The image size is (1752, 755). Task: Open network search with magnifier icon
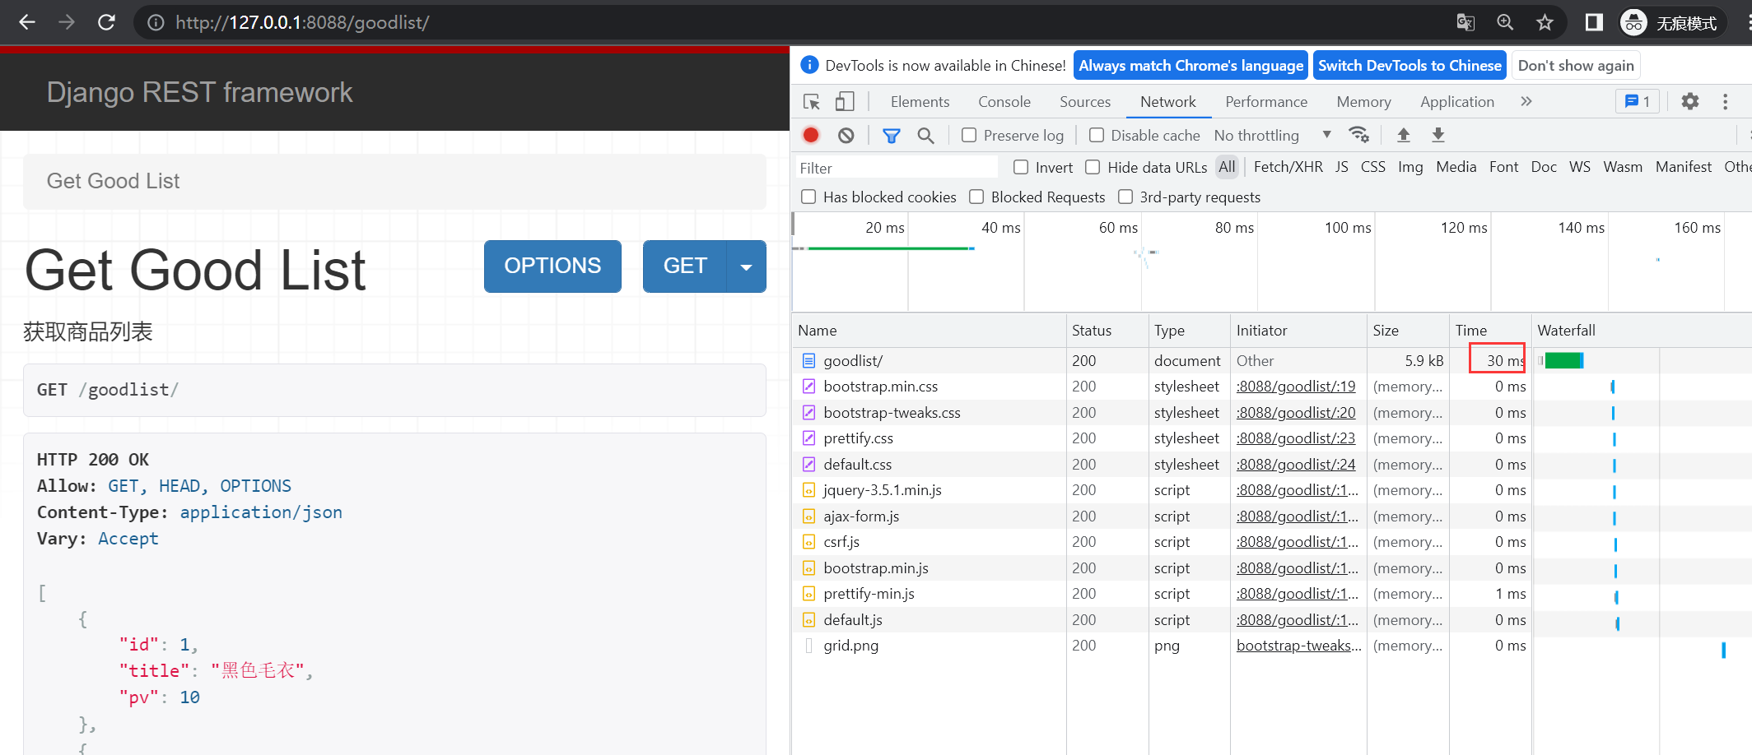(926, 135)
